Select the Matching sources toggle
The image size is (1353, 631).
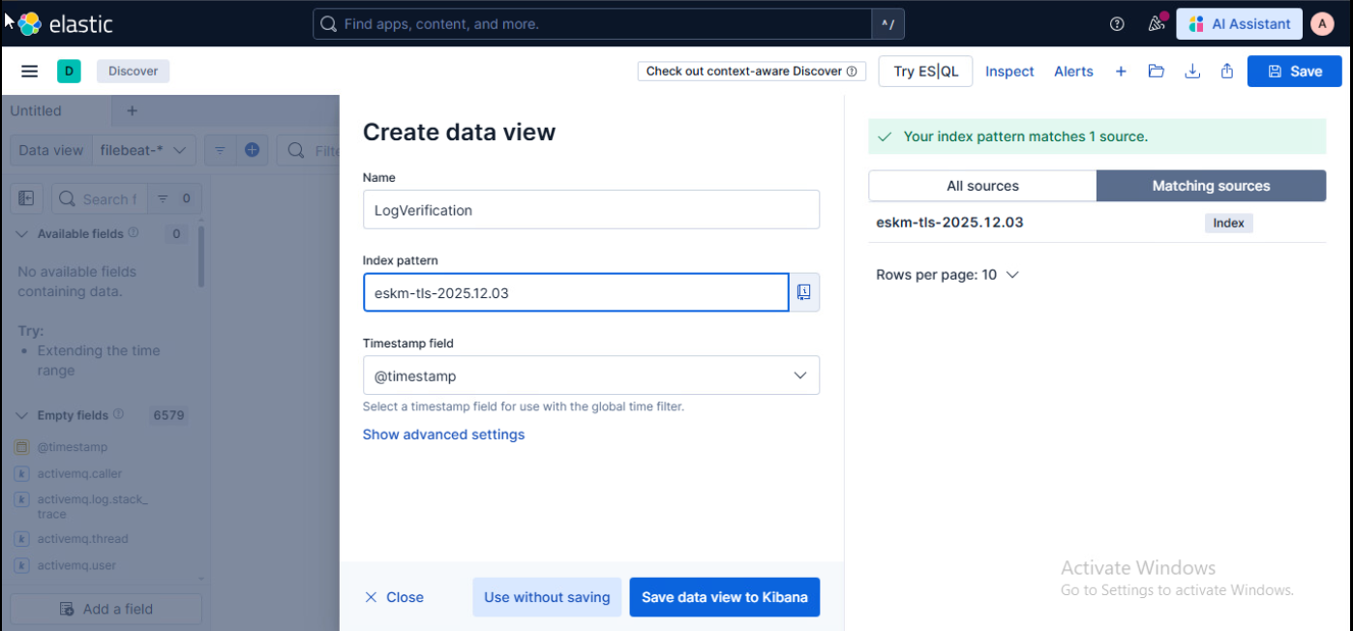(1211, 186)
